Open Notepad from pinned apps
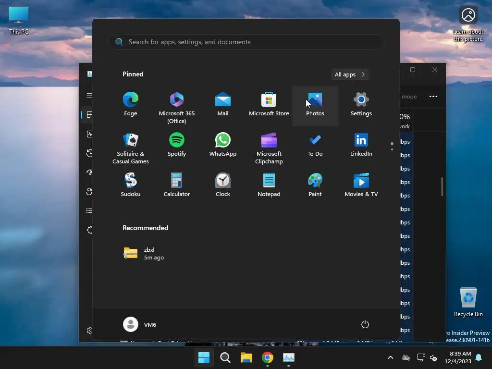The image size is (492, 369). pos(269,185)
